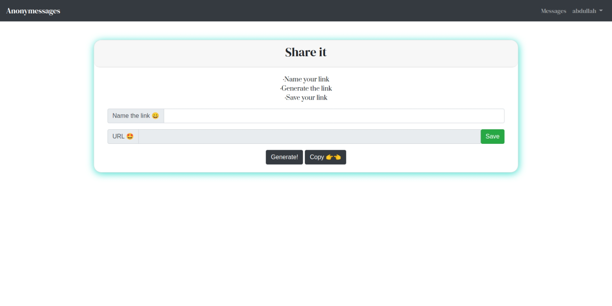
Task: Click inside the Name the link field
Action: click(x=334, y=115)
